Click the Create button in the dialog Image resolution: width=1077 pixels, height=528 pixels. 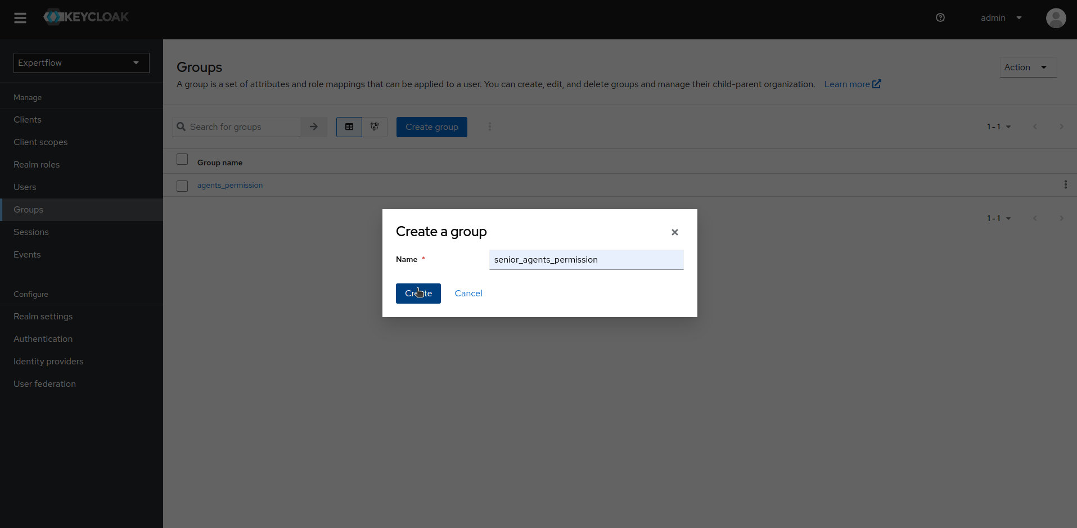click(x=418, y=293)
